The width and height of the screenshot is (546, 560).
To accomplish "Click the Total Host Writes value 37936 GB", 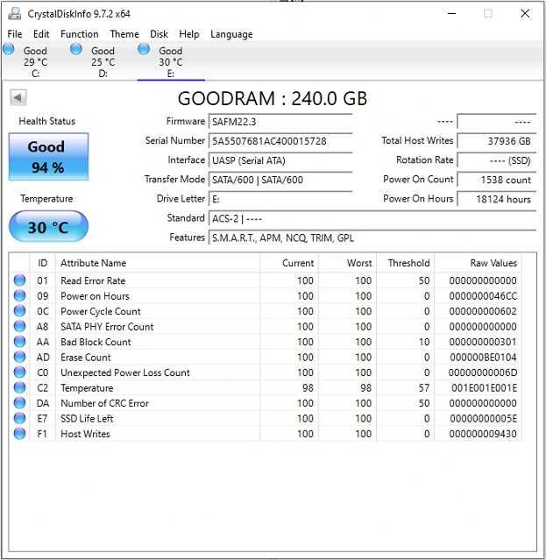I will 497,141.
